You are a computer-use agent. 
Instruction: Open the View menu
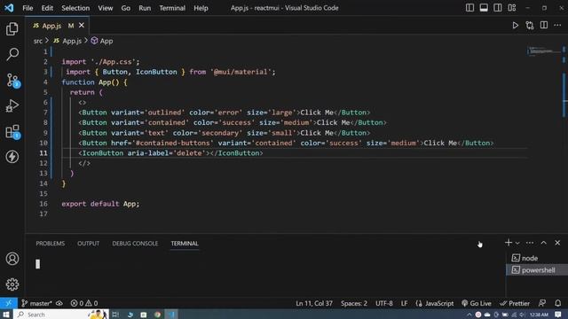[105, 8]
